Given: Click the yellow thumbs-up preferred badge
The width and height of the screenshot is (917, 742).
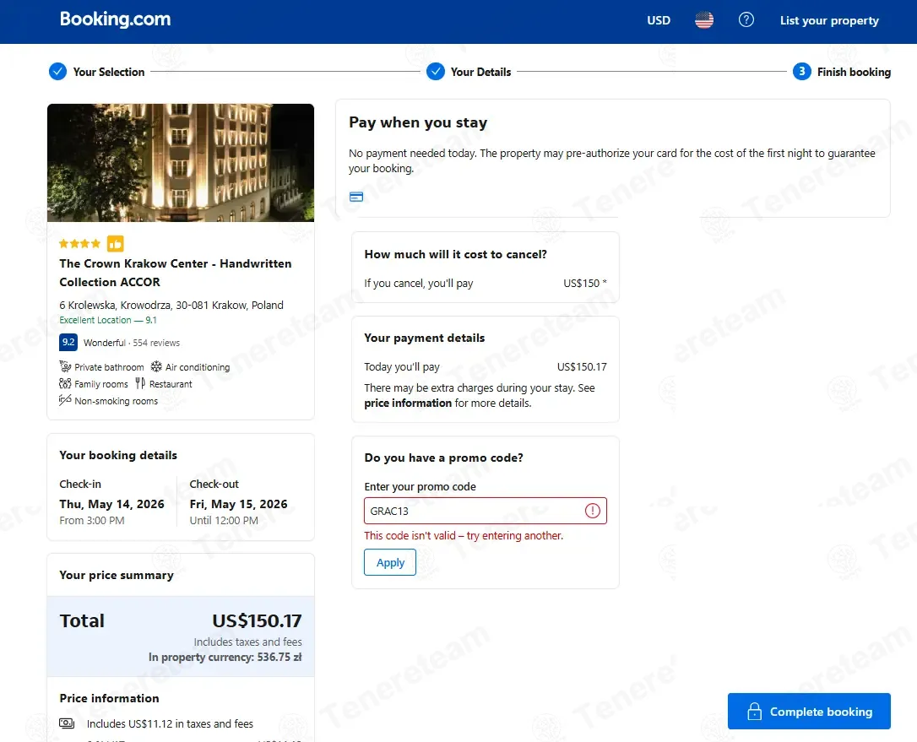Looking at the screenshot, I should tap(115, 243).
